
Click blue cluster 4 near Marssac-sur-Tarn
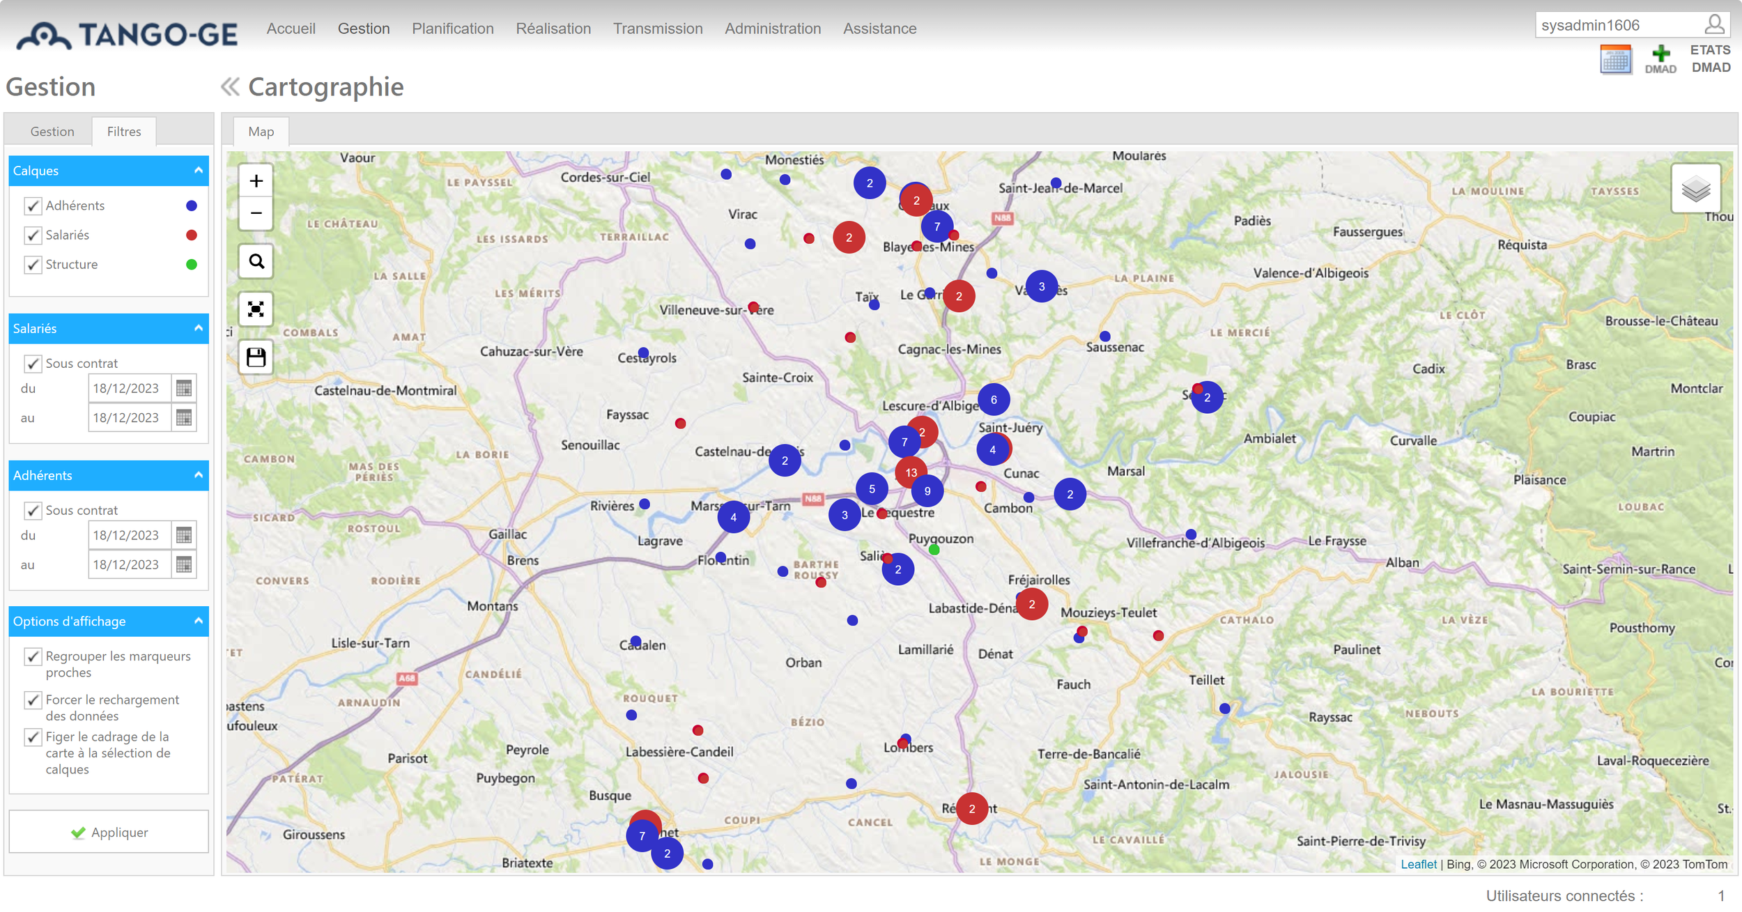[x=733, y=517]
